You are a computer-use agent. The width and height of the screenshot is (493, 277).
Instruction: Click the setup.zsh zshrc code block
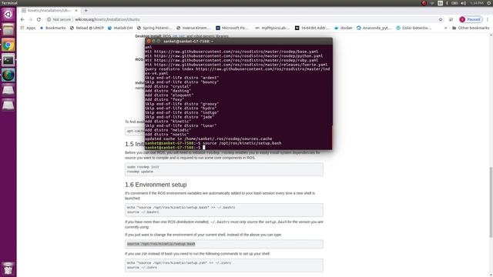click(x=224, y=265)
